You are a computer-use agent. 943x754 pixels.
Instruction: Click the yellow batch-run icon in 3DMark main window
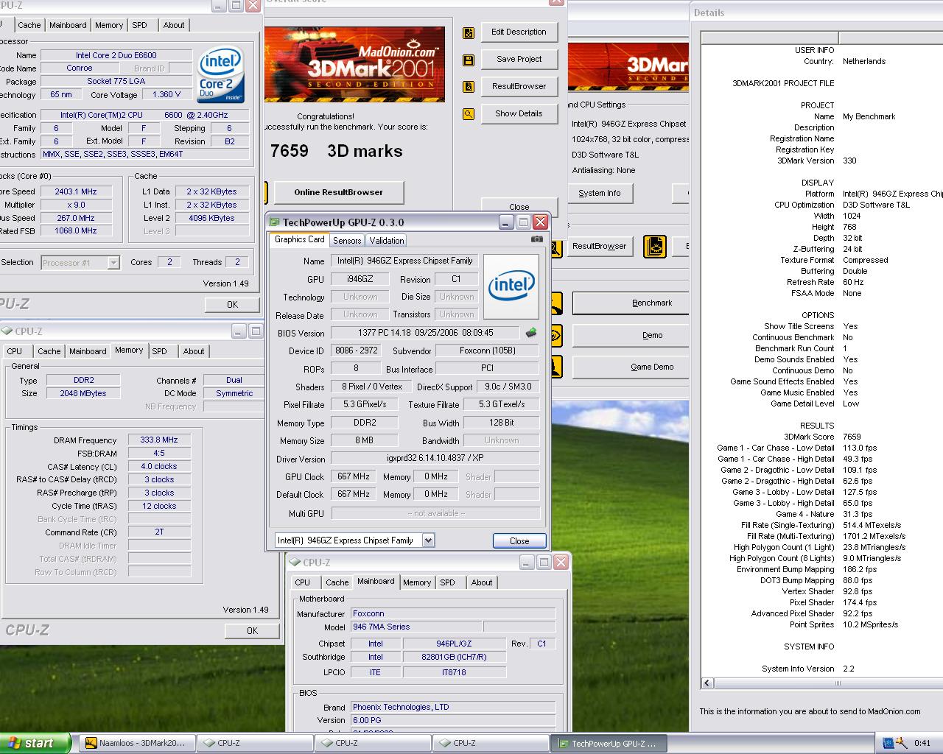pos(654,247)
